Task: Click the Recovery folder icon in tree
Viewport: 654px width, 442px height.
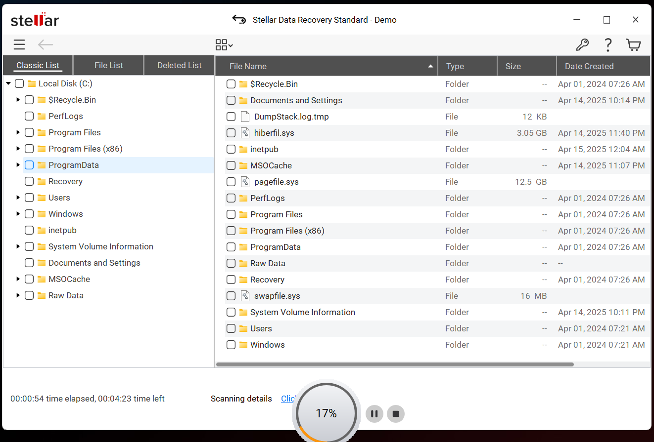Action: [42, 181]
